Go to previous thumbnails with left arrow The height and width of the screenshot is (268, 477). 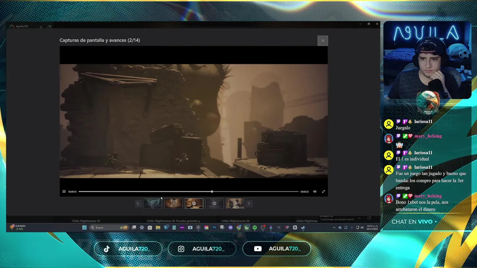coord(138,203)
